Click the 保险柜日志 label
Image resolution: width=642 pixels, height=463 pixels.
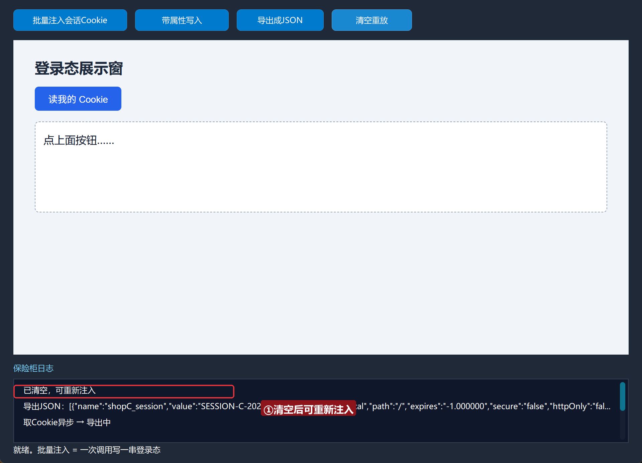33,368
